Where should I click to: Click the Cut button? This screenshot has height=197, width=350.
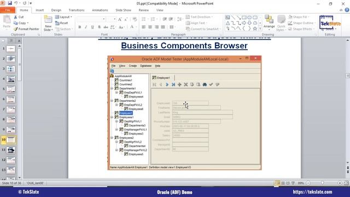19,17
